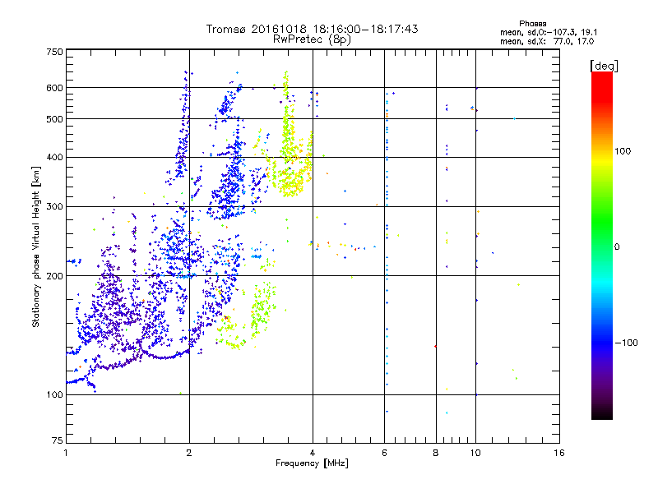The image size is (658, 493).
Task: Click the y-axis tick label '300'
Action: 54,206
